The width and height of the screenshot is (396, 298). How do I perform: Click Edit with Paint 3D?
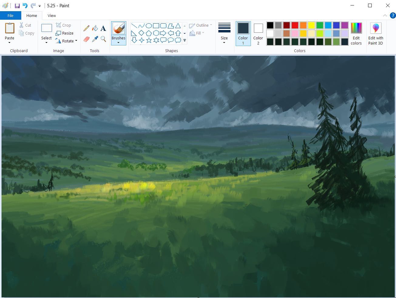[x=376, y=34]
